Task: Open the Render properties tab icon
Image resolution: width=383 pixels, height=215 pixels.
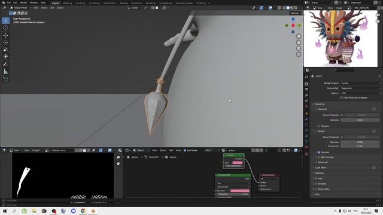Action: (306, 84)
